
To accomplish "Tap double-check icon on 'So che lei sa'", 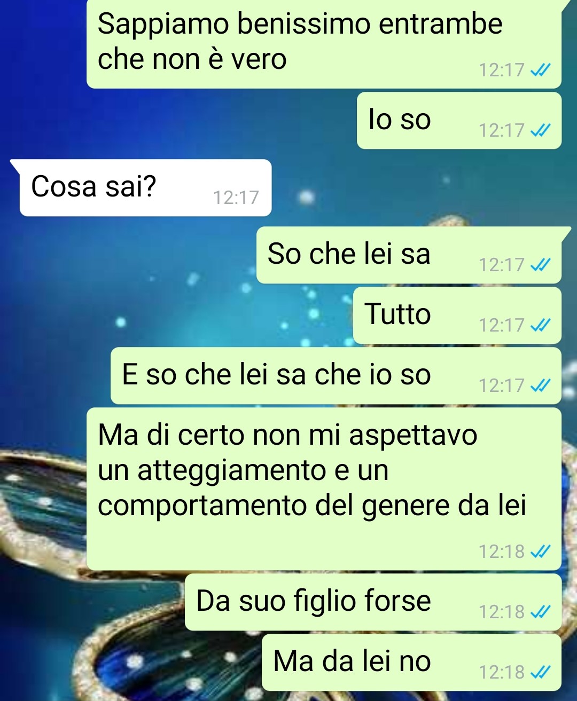I will [x=540, y=265].
